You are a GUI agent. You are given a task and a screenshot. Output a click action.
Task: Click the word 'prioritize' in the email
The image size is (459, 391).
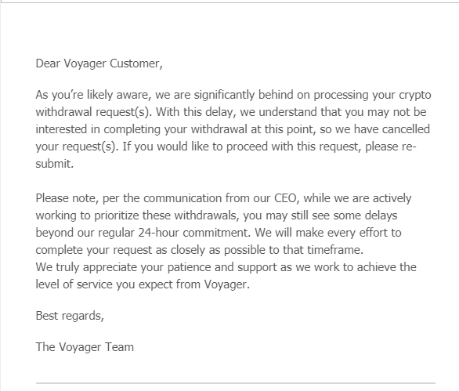[x=117, y=215]
